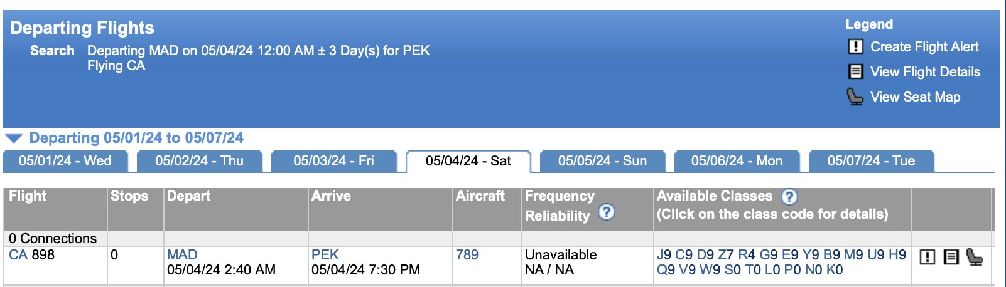The height and width of the screenshot is (287, 1006).
Task: Switch to the 05/01/24 - Wed tab
Action: tap(65, 161)
